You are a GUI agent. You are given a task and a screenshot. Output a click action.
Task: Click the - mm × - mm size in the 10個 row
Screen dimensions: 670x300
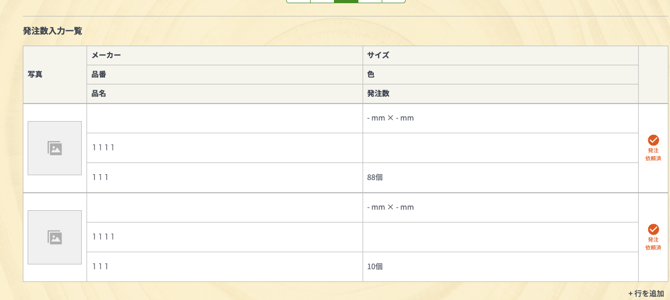tap(390, 207)
